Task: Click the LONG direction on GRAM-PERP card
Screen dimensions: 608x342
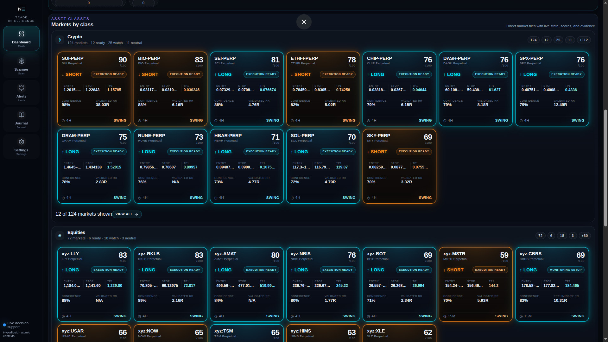Action: tap(70, 152)
